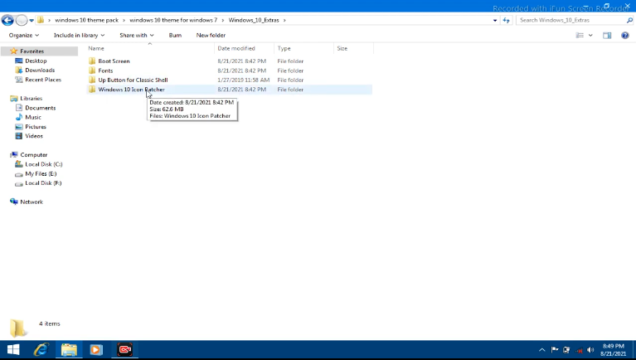Click the volume speaker tray icon

click(x=590, y=350)
